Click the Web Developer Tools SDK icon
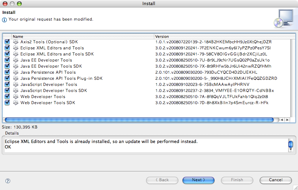 click(16, 103)
